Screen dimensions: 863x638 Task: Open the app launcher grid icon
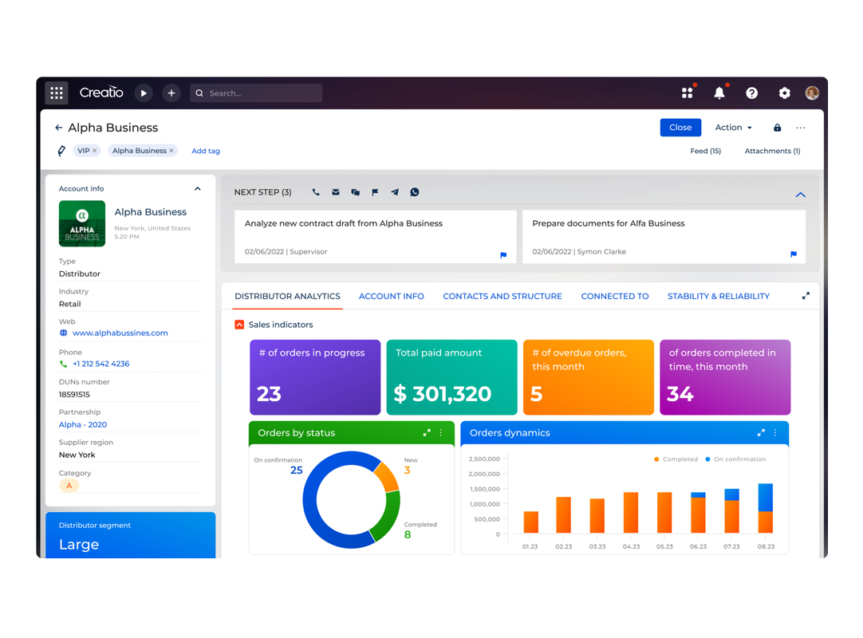(x=56, y=93)
